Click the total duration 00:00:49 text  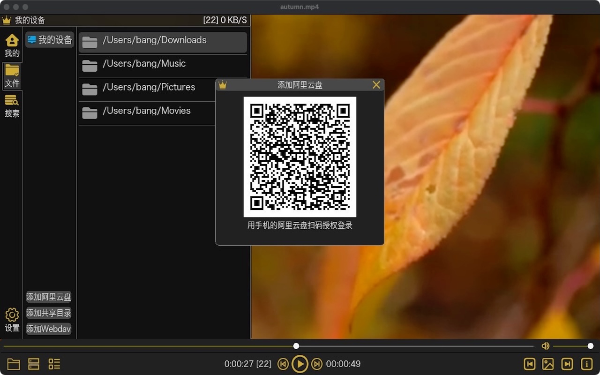[x=343, y=364]
